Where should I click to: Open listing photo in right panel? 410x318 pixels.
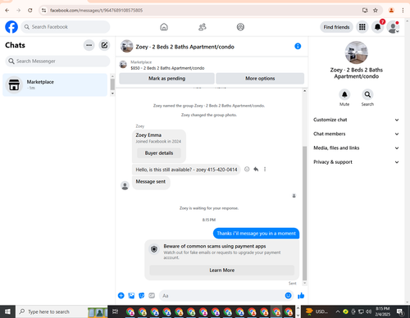pyautogui.click(x=356, y=52)
